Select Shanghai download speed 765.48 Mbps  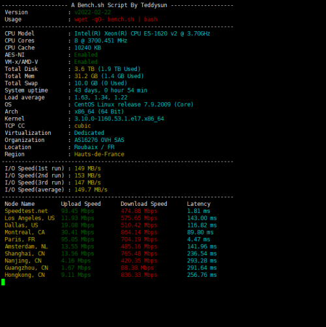coord(139,253)
